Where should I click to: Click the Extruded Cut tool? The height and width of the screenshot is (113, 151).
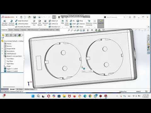34,23
